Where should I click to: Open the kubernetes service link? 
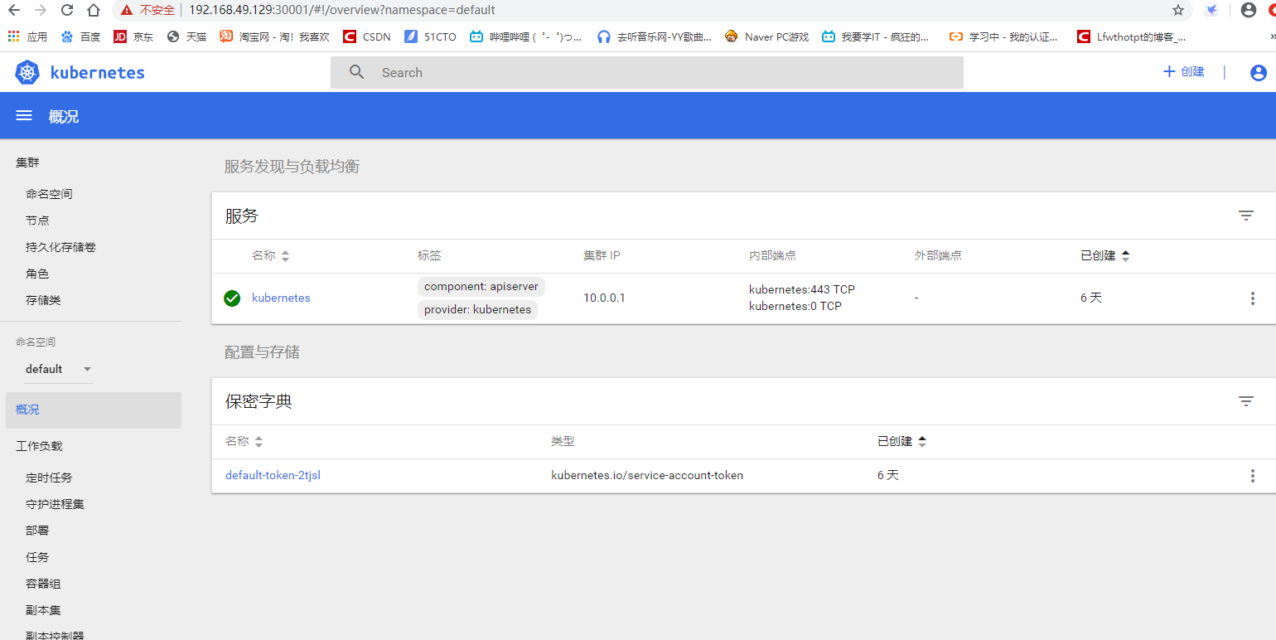(281, 298)
